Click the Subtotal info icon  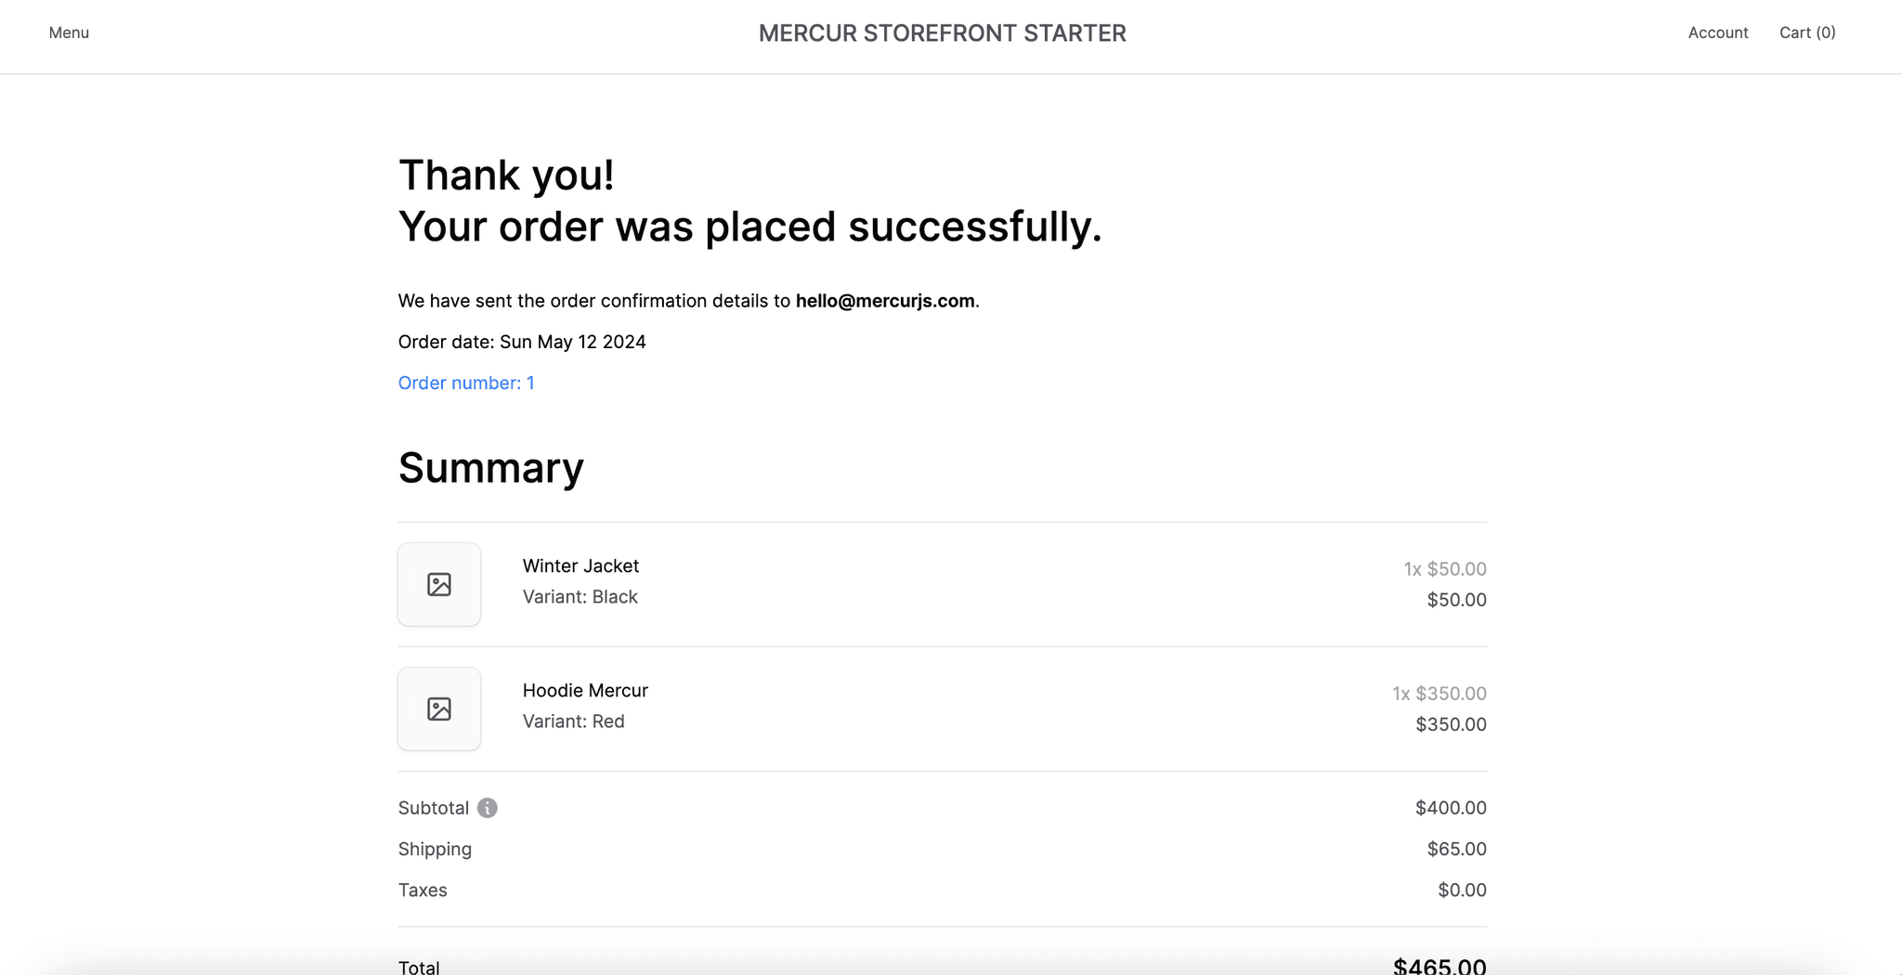pyautogui.click(x=487, y=808)
